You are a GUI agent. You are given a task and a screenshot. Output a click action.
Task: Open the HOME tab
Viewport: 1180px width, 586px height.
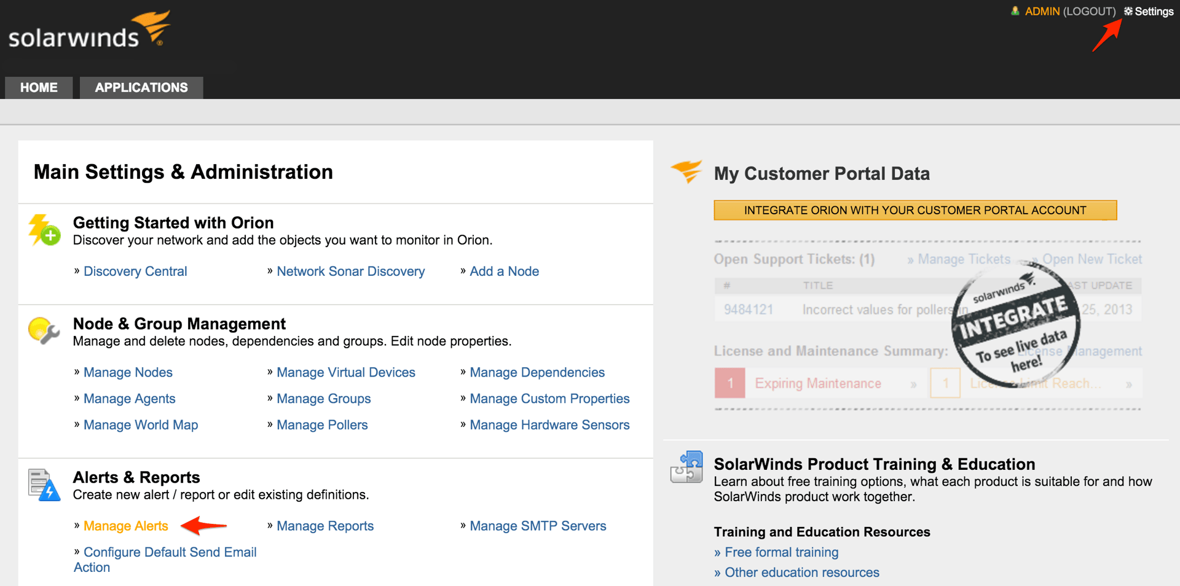(39, 87)
